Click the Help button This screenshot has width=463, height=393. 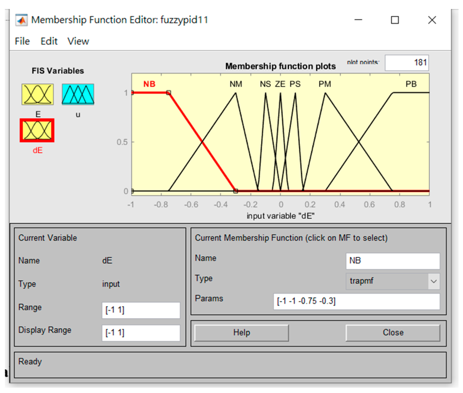tap(241, 333)
